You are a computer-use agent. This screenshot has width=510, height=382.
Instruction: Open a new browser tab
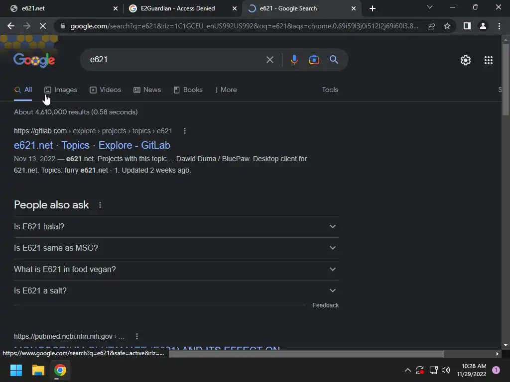[x=373, y=8]
